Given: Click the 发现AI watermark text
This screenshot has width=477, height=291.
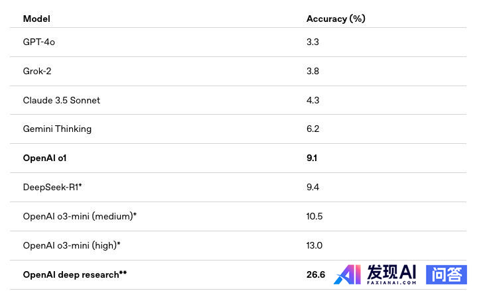Looking at the screenshot, I should [391, 272].
